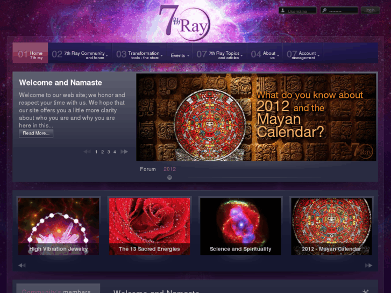The image size is (391, 293).
Task: Click the carousel right forward arrow
Action: tap(368, 266)
